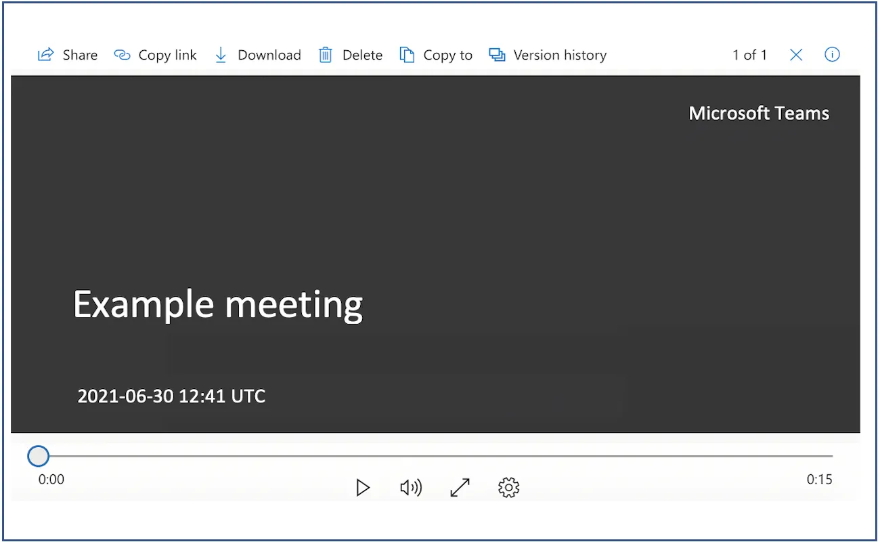Open the video playback settings gear
Image resolution: width=880 pixels, height=542 pixels.
(508, 487)
